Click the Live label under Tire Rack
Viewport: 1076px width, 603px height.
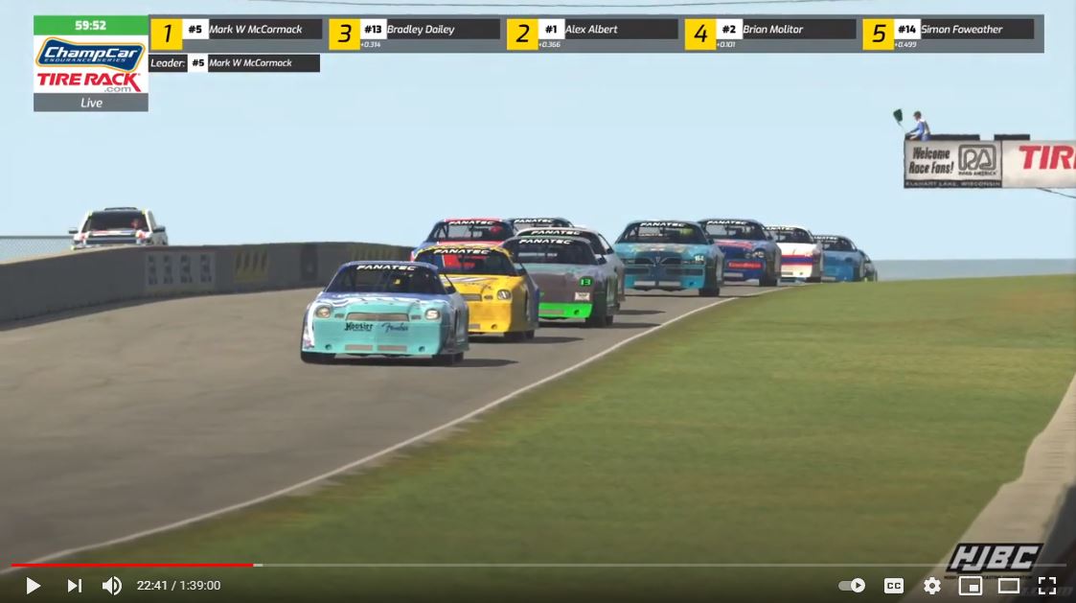click(x=90, y=103)
